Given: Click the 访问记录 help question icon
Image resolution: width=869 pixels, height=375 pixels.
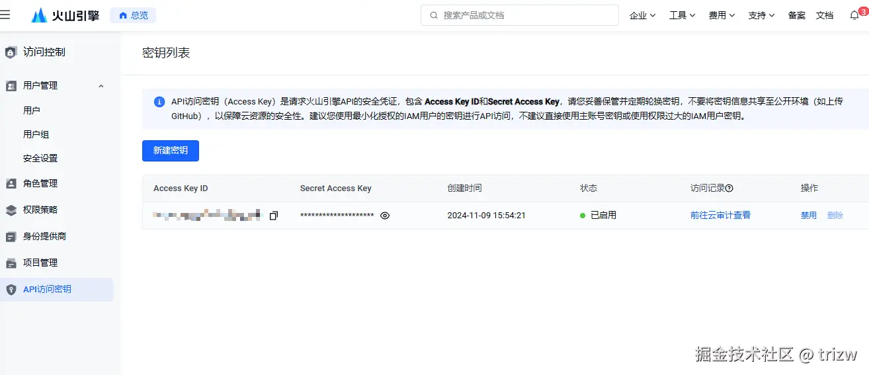Looking at the screenshot, I should pos(729,188).
